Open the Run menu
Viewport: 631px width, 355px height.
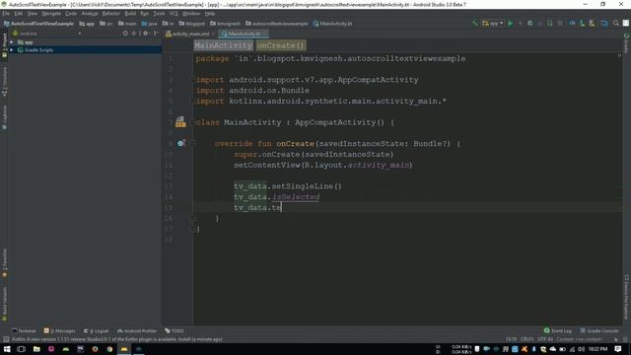coord(145,13)
